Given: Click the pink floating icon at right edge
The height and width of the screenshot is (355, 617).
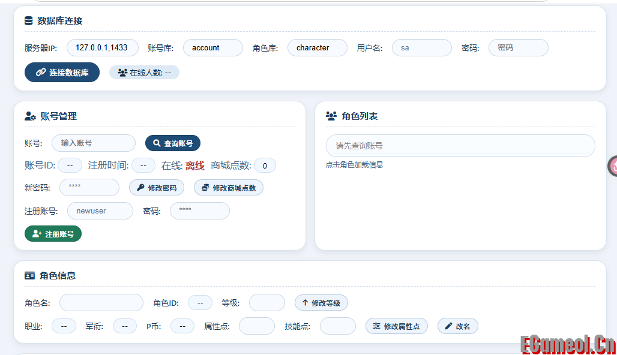Looking at the screenshot, I should [613, 166].
